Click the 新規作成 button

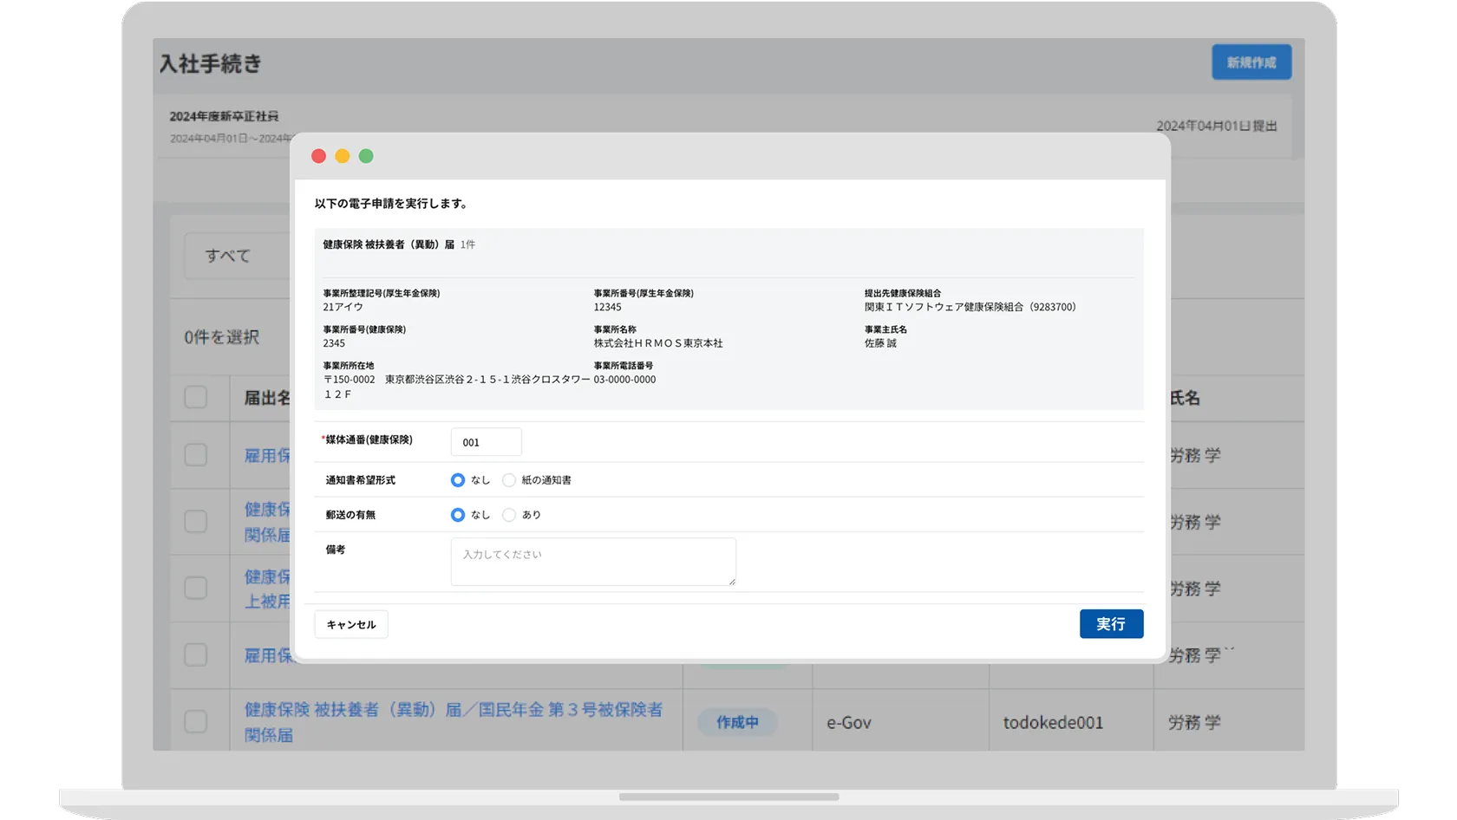1251,62
